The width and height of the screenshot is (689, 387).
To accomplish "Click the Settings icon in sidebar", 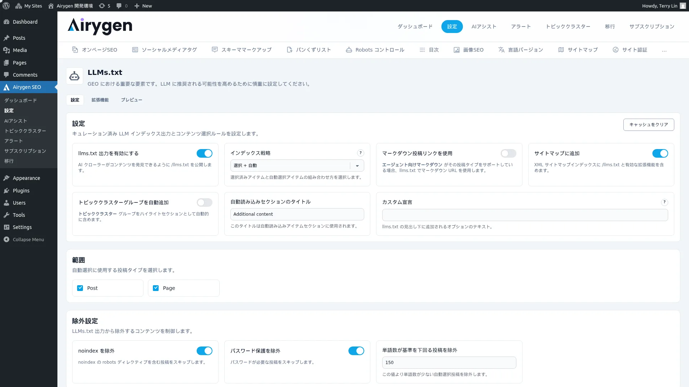I will pos(6,227).
